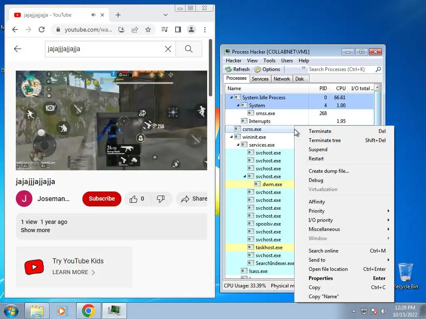The height and width of the screenshot is (319, 426).
Task: Click the Search Processes input field
Action: click(341, 69)
